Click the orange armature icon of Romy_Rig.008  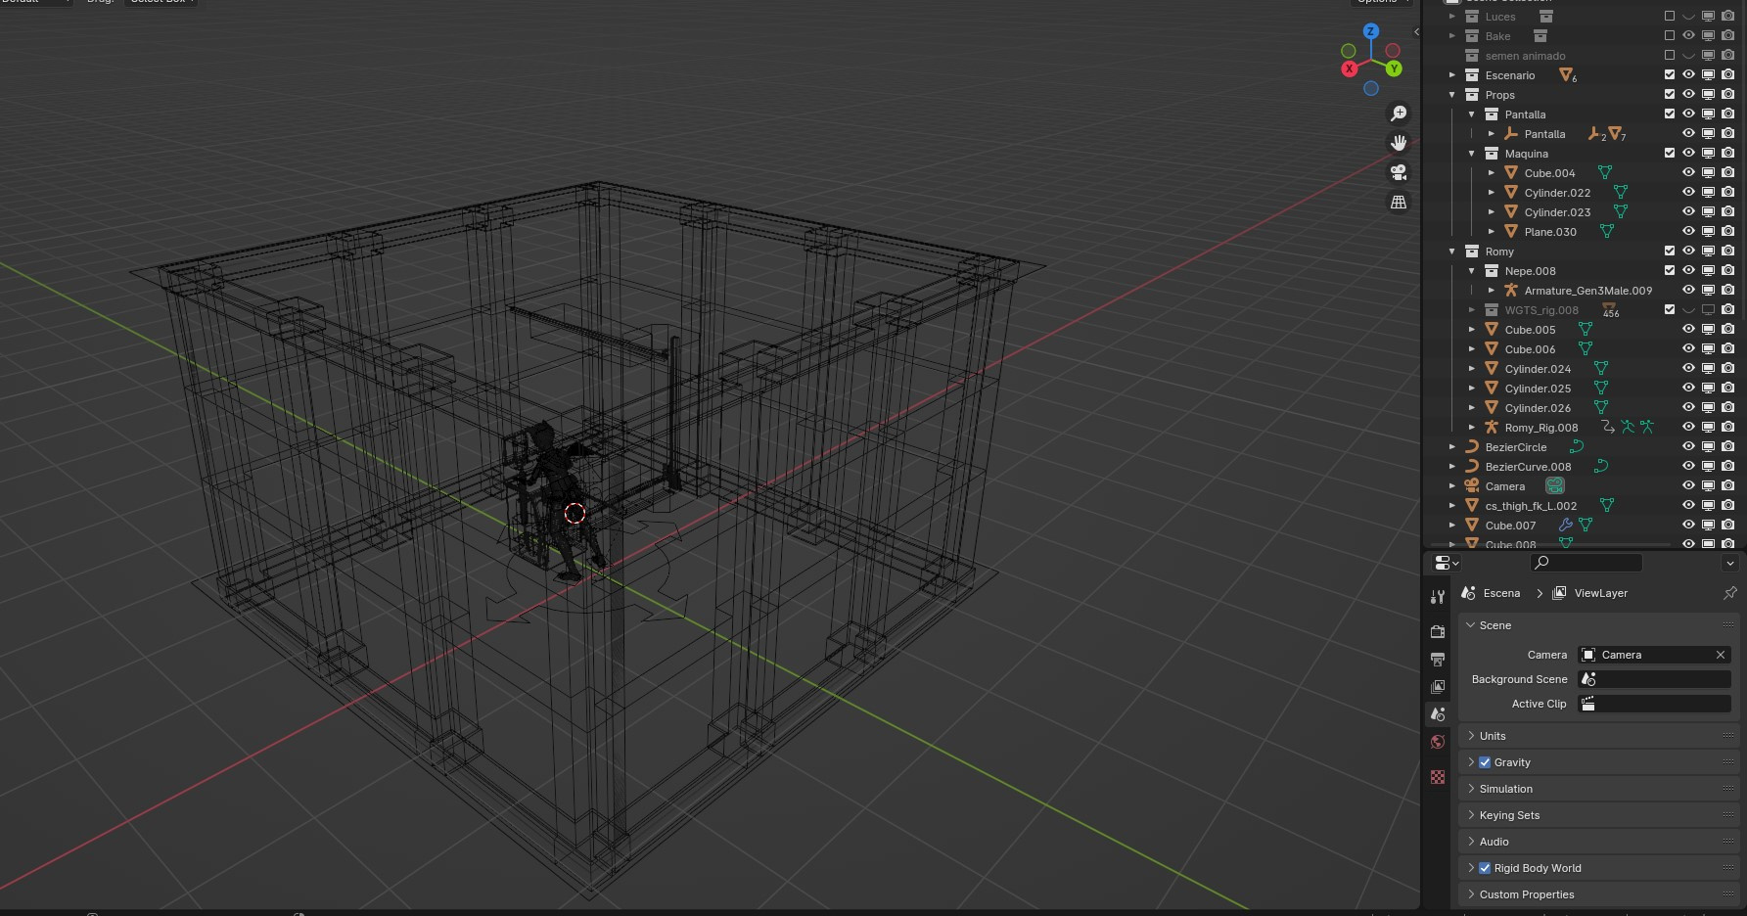click(1492, 428)
